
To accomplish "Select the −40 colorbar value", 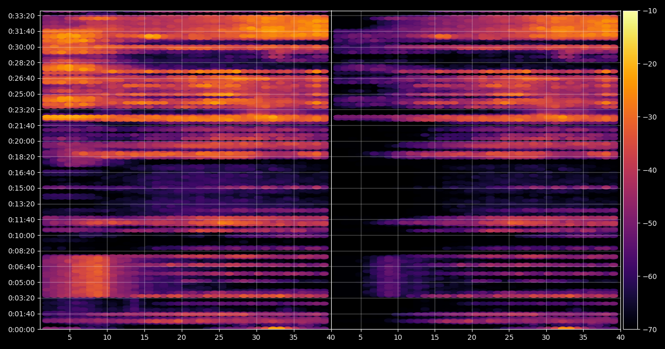I will coord(649,170).
